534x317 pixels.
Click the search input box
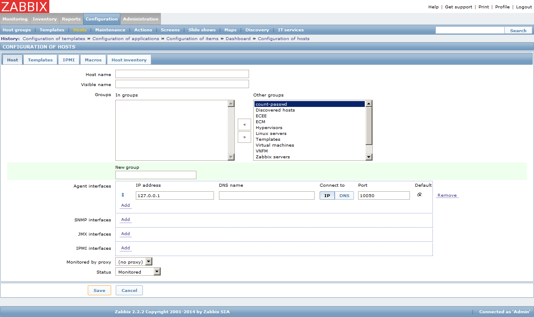pos(470,30)
